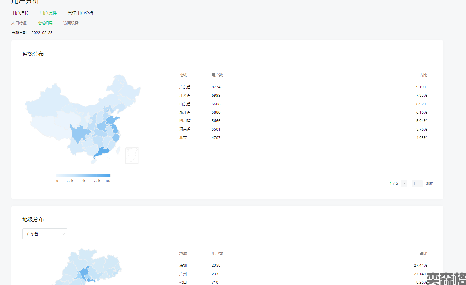Expand the 广东省 province dropdown
Image resolution: width=466 pixels, height=285 pixels.
click(x=45, y=234)
